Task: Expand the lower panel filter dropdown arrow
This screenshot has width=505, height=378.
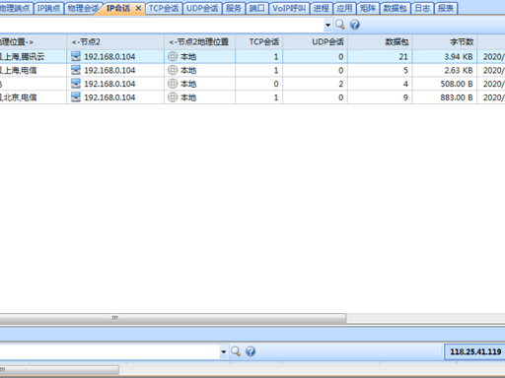Action: (x=224, y=351)
